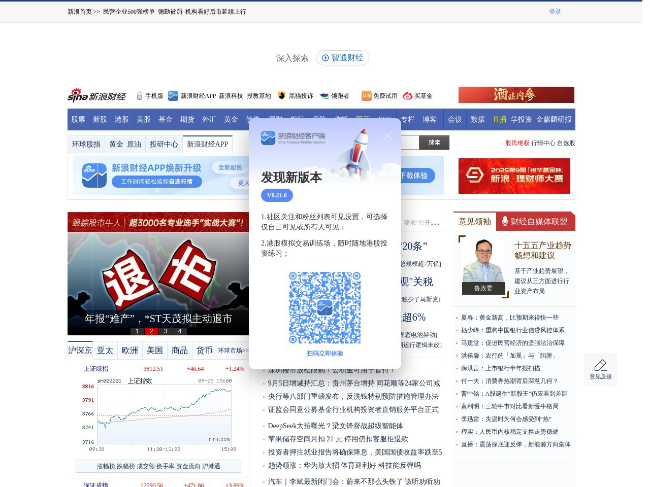Switch market tab to 亚太
650x487 pixels.
click(105, 351)
